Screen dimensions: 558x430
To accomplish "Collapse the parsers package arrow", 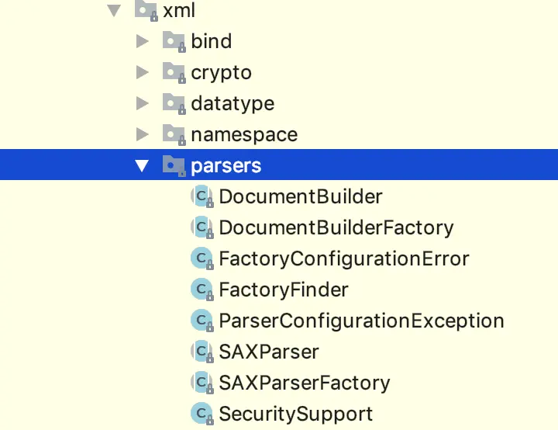I will (x=142, y=165).
